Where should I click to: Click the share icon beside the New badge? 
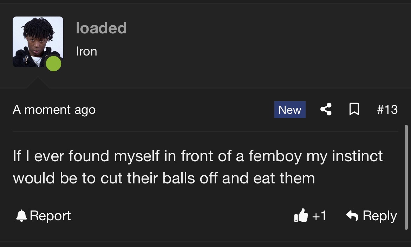(326, 109)
